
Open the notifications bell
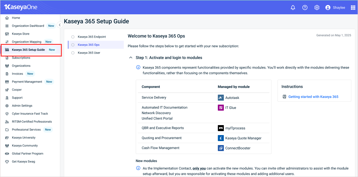coord(293,8)
